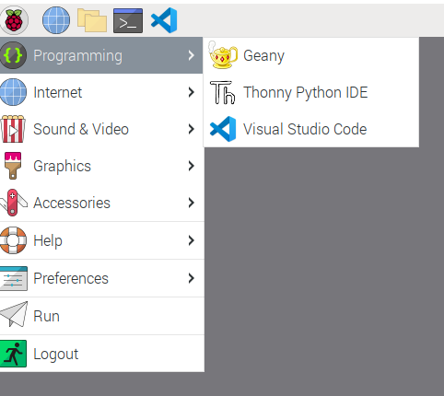The width and height of the screenshot is (444, 396).
Task: Choose the Logout menu entry
Action: [x=101, y=354]
